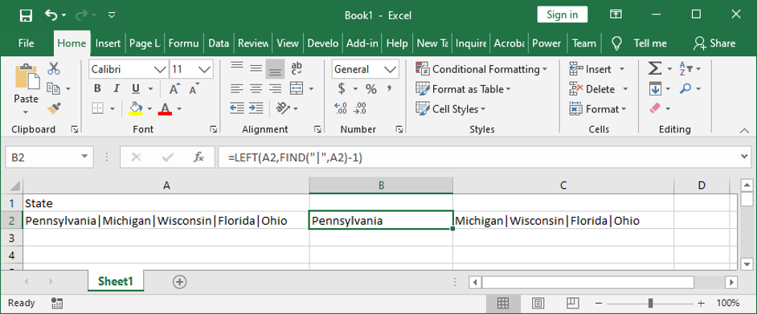Open Customize Quick Access Toolbar dropdown
This screenshot has width=757, height=314.
point(112,15)
